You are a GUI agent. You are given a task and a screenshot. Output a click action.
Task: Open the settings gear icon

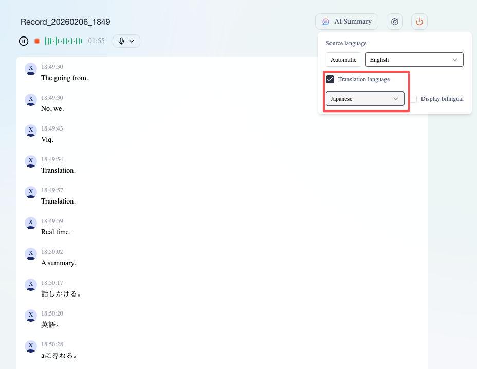(395, 22)
